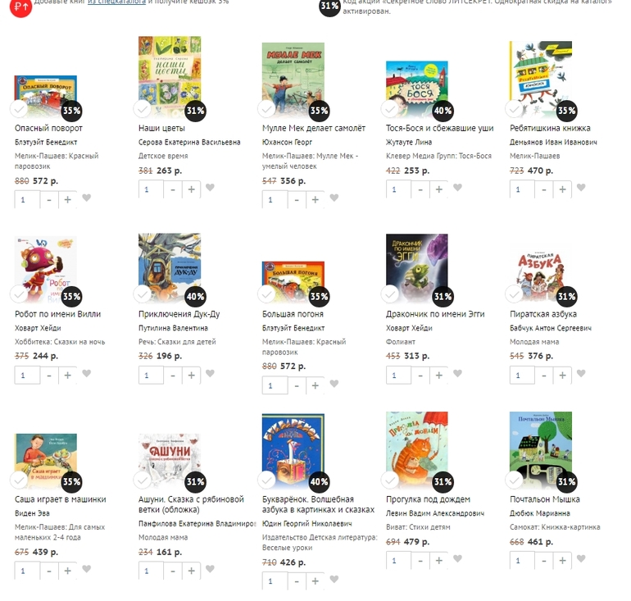Click heart icon for 'Приключения Дук-Ду'
Viewport: 631px width, 601px height.
pyautogui.click(x=210, y=373)
